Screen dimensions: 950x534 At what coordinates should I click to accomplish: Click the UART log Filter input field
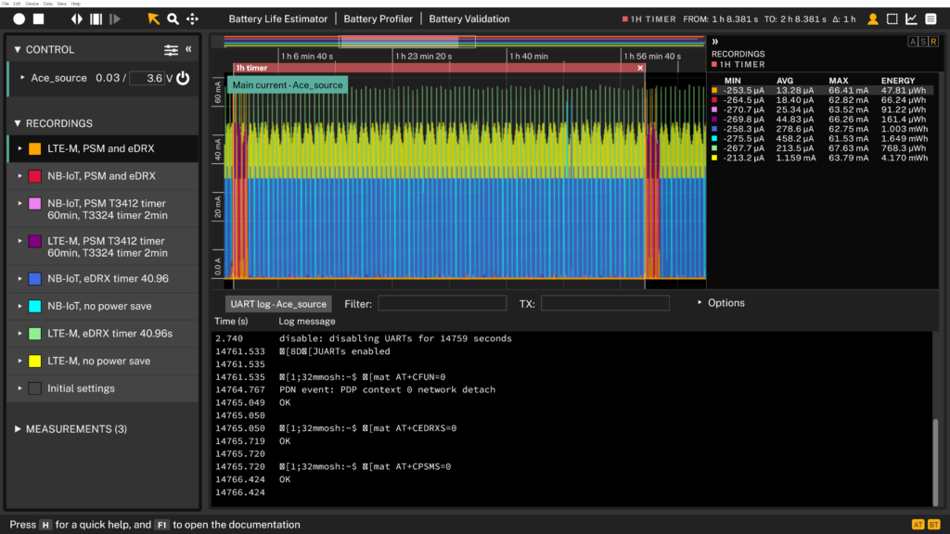coord(442,303)
